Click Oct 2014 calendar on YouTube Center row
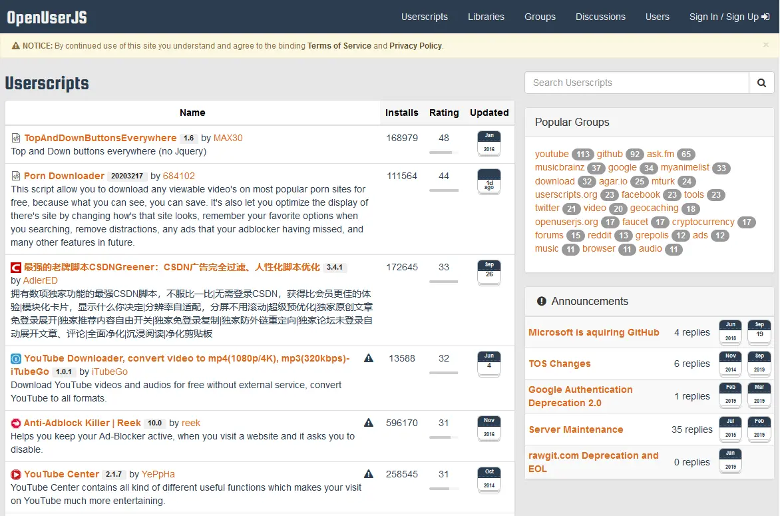 (489, 479)
